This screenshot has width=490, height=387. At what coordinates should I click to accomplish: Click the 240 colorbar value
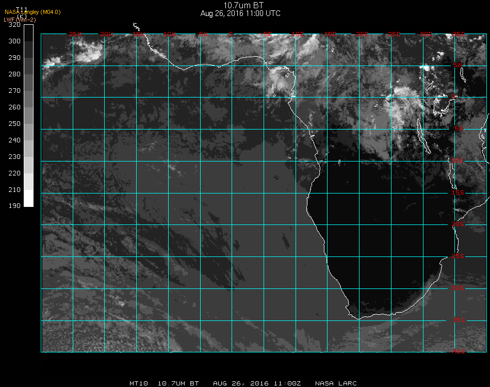click(x=14, y=140)
